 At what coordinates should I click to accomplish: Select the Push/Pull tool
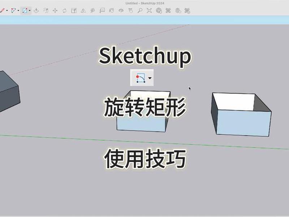pyautogui.click(x=36, y=10)
